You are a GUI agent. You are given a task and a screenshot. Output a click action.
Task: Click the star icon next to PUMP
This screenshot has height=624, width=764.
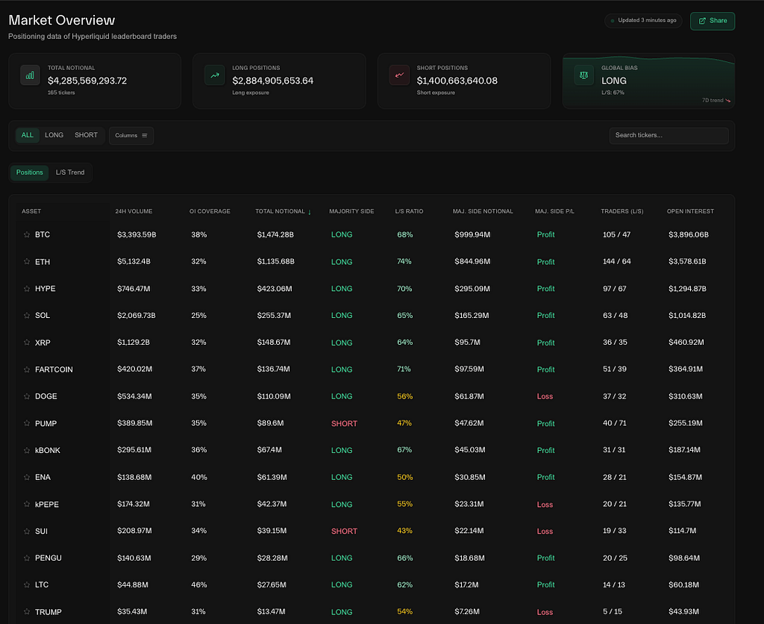27,423
